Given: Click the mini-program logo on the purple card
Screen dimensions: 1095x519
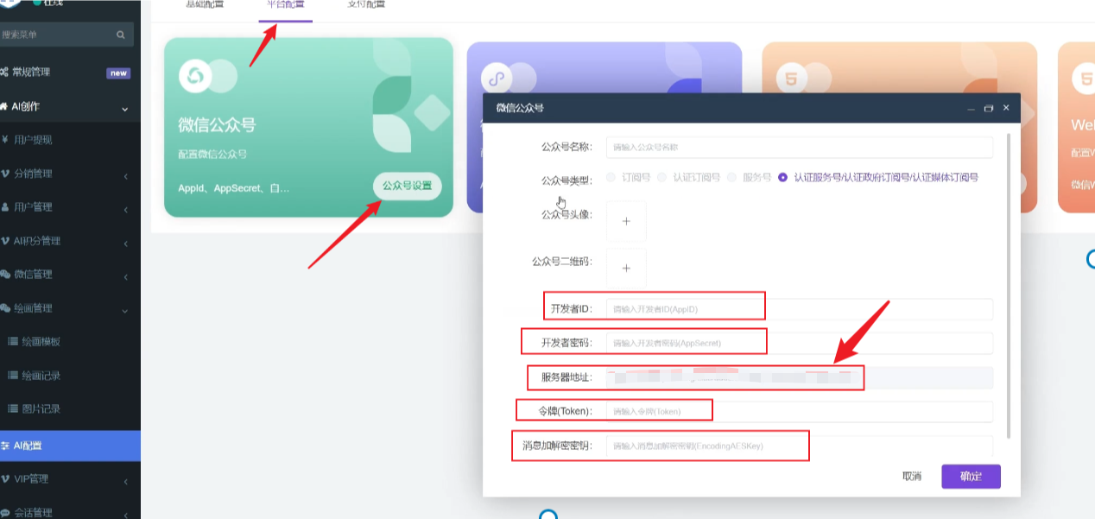Looking at the screenshot, I should [497, 79].
